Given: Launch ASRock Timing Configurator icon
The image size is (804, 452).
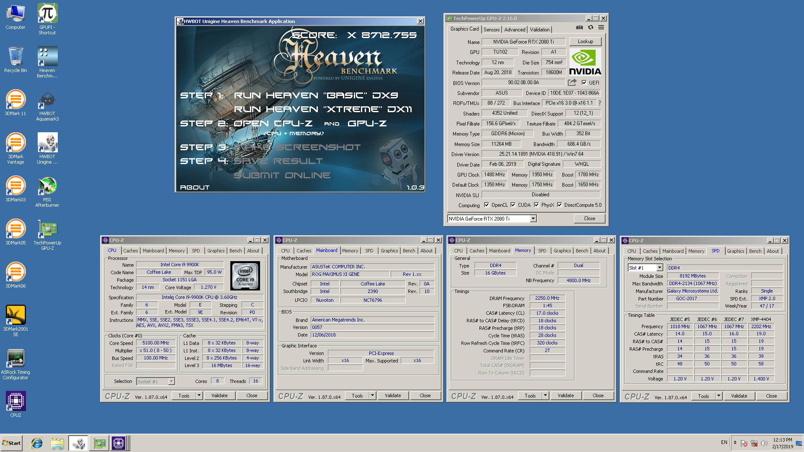Looking at the screenshot, I should pos(15,364).
